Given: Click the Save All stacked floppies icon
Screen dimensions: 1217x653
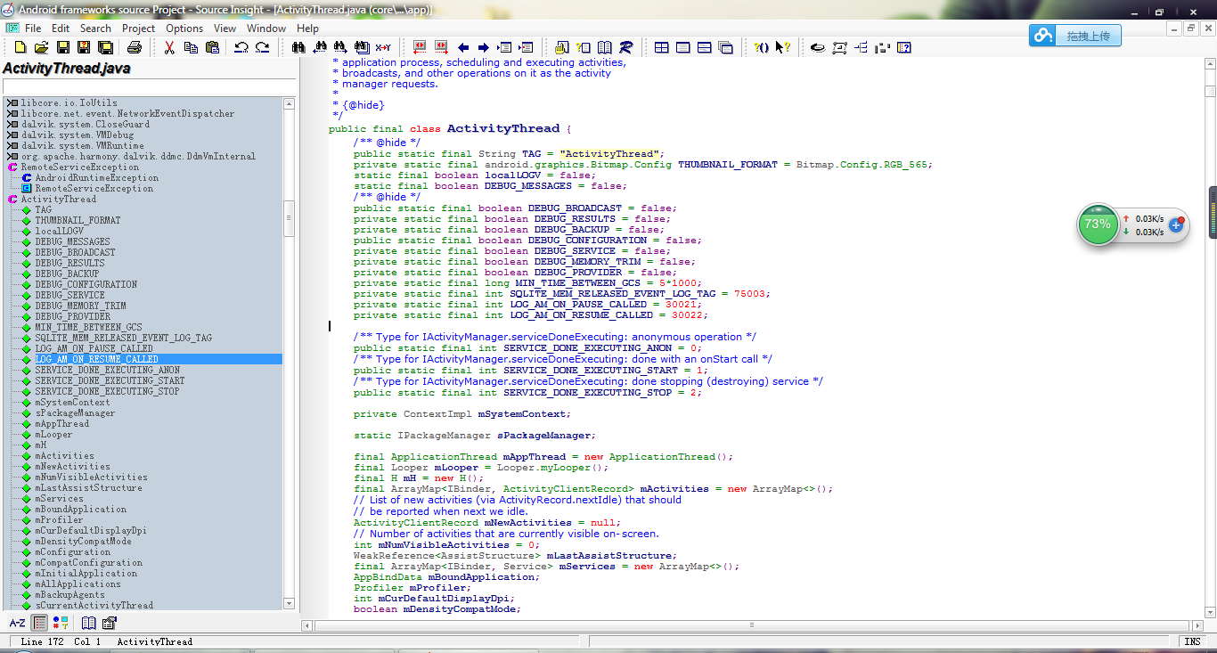Looking at the screenshot, I should [105, 47].
